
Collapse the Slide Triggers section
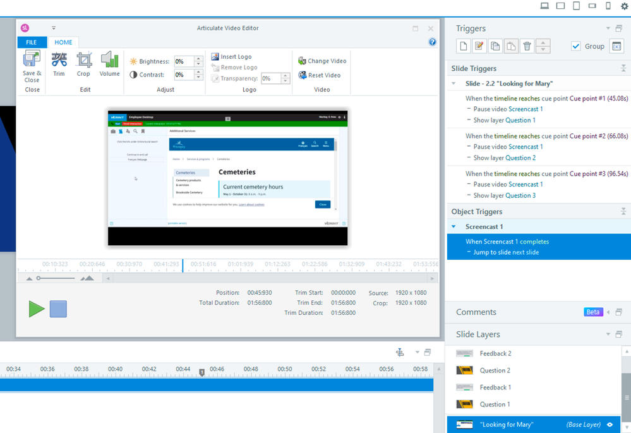click(x=623, y=68)
